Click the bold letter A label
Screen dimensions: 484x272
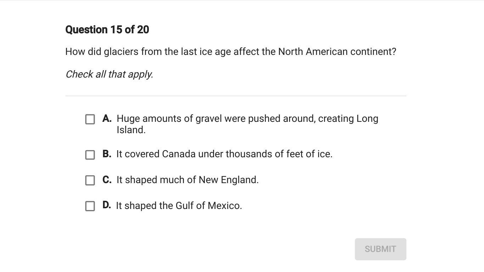[107, 119]
